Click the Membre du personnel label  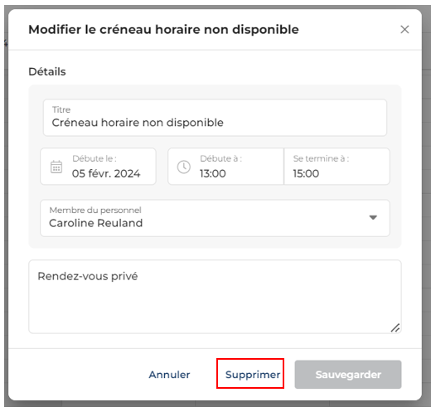click(95, 211)
